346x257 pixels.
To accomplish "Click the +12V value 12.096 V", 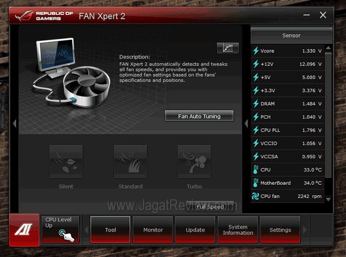I will pyautogui.click(x=310, y=64).
